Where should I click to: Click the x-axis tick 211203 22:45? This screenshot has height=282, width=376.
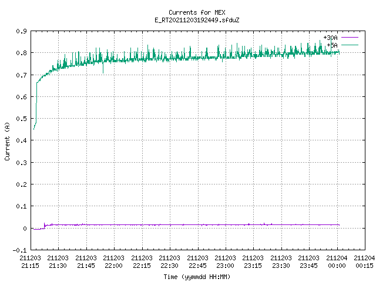197,261
